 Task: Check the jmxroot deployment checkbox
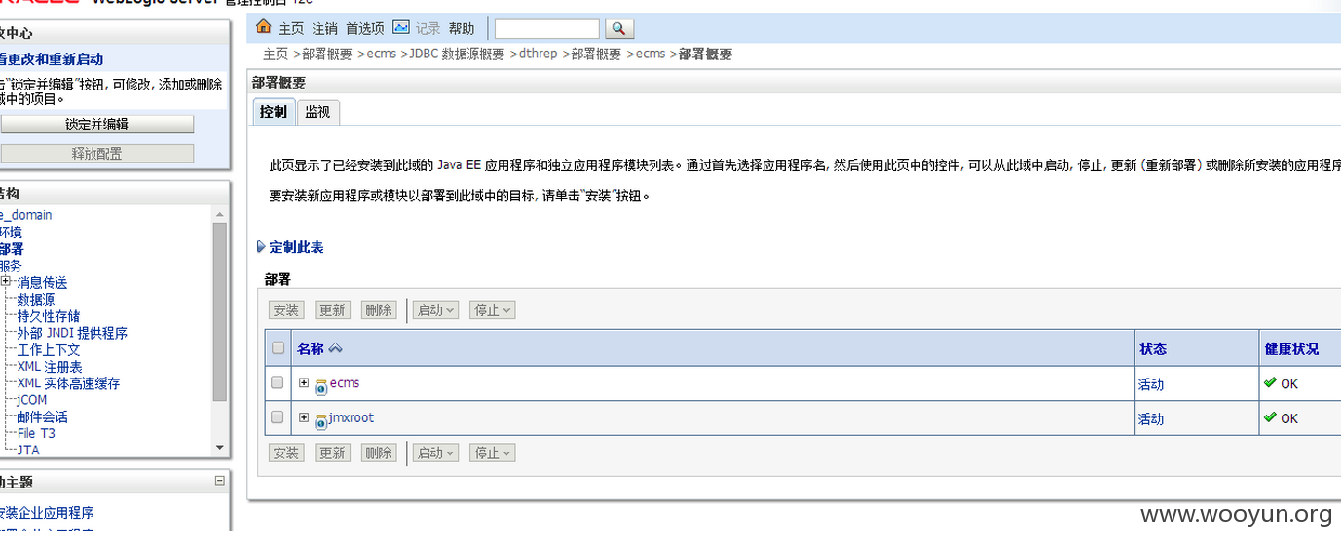pyautogui.click(x=278, y=417)
